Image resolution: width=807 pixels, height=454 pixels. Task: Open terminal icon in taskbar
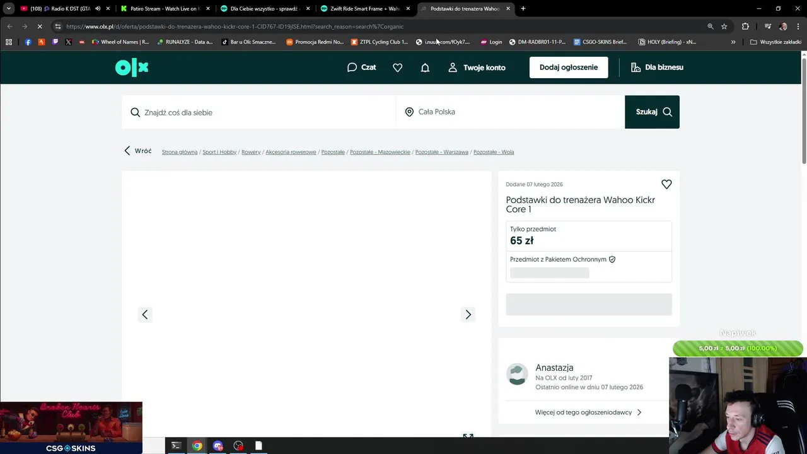177,446
